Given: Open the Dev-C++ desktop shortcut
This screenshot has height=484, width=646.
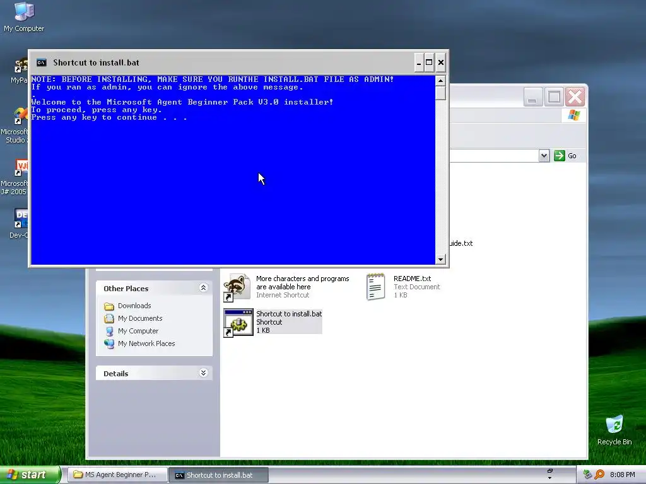Looking at the screenshot, I should (x=21, y=224).
